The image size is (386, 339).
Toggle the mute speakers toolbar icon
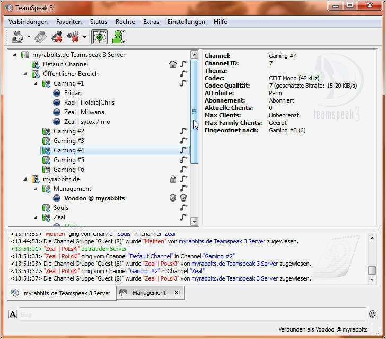tap(73, 37)
